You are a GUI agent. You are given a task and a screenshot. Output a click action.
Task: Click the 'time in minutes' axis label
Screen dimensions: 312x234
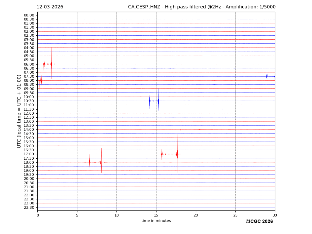pyautogui.click(x=156, y=221)
